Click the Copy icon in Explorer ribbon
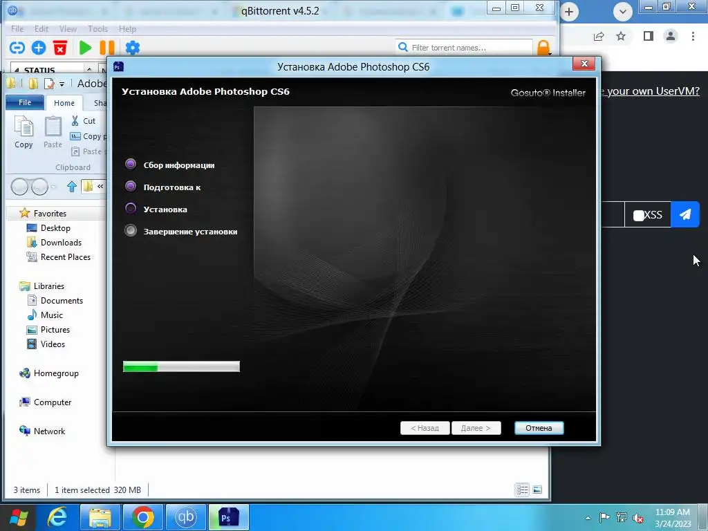 tap(24, 132)
